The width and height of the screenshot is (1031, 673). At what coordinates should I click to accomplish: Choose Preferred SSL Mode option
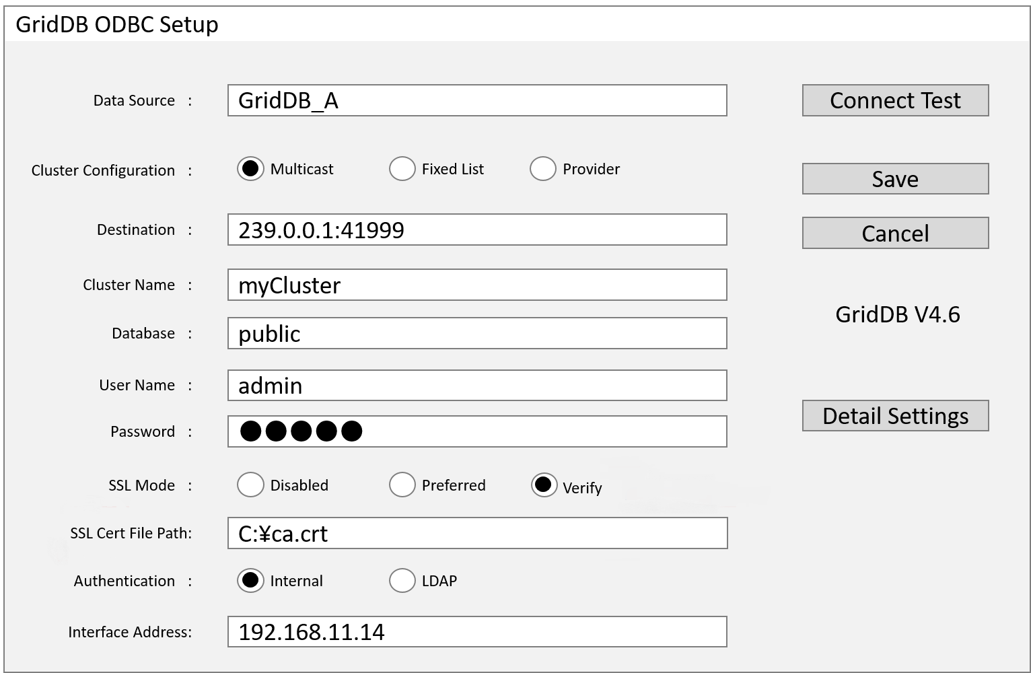(402, 485)
